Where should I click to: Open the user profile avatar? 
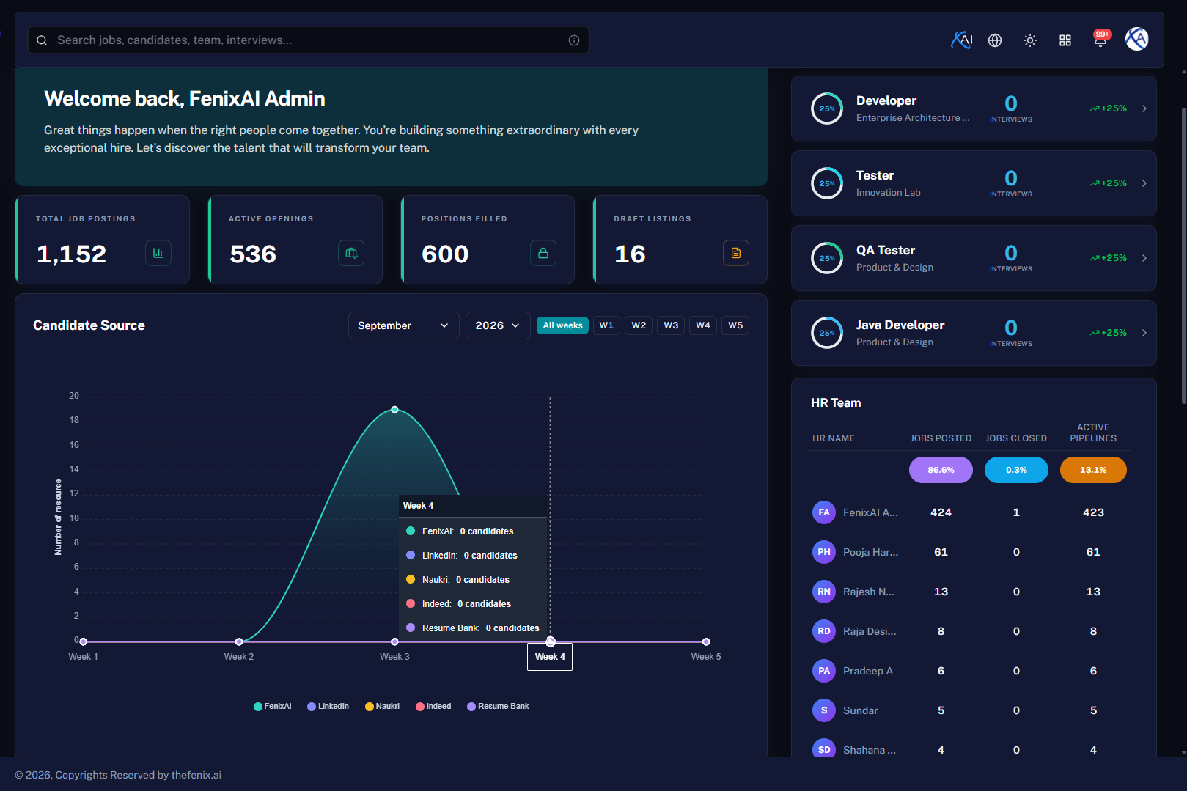point(1137,39)
